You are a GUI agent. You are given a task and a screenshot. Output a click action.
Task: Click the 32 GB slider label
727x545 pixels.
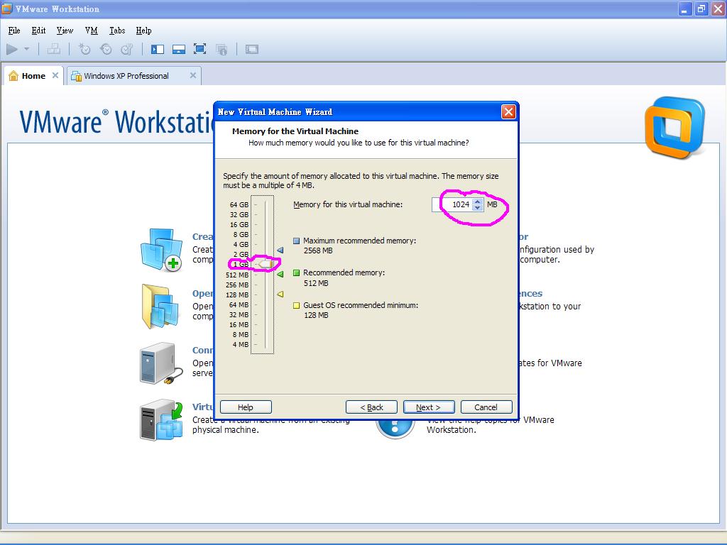pyautogui.click(x=239, y=214)
